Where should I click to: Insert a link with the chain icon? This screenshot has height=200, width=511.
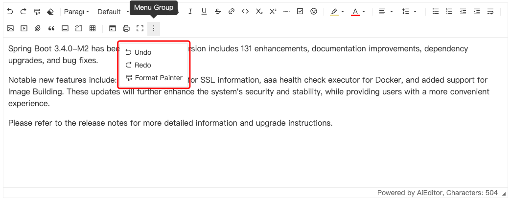232,12
